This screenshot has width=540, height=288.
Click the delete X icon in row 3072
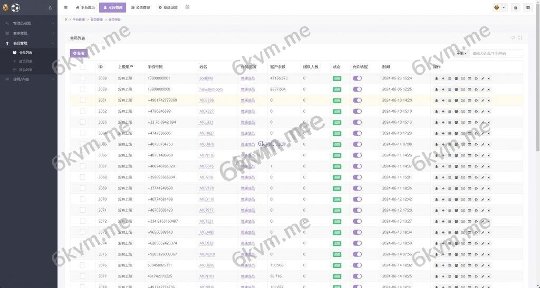pyautogui.click(x=489, y=221)
